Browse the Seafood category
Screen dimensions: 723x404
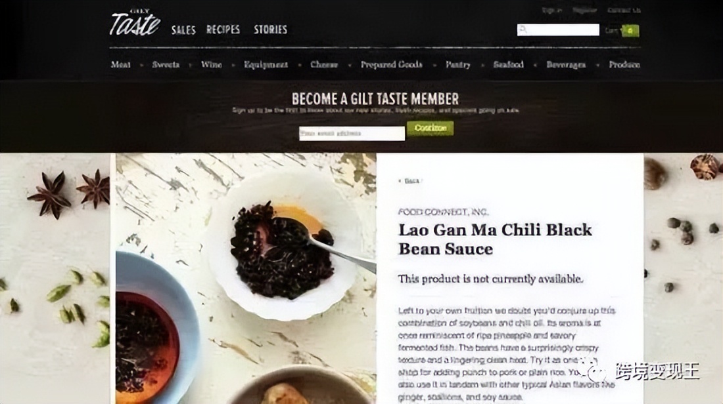(508, 64)
